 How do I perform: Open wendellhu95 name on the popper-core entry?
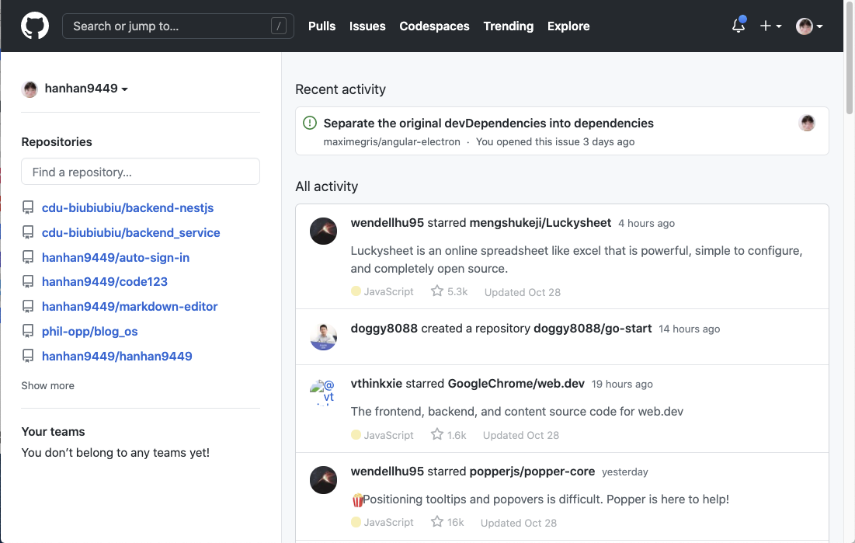point(388,472)
